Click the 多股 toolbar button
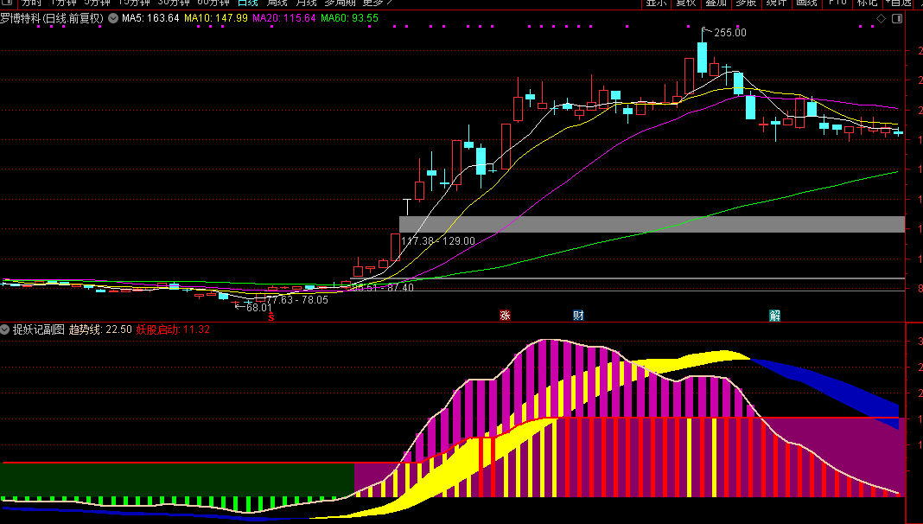This screenshot has height=524, width=923. tap(746, 3)
